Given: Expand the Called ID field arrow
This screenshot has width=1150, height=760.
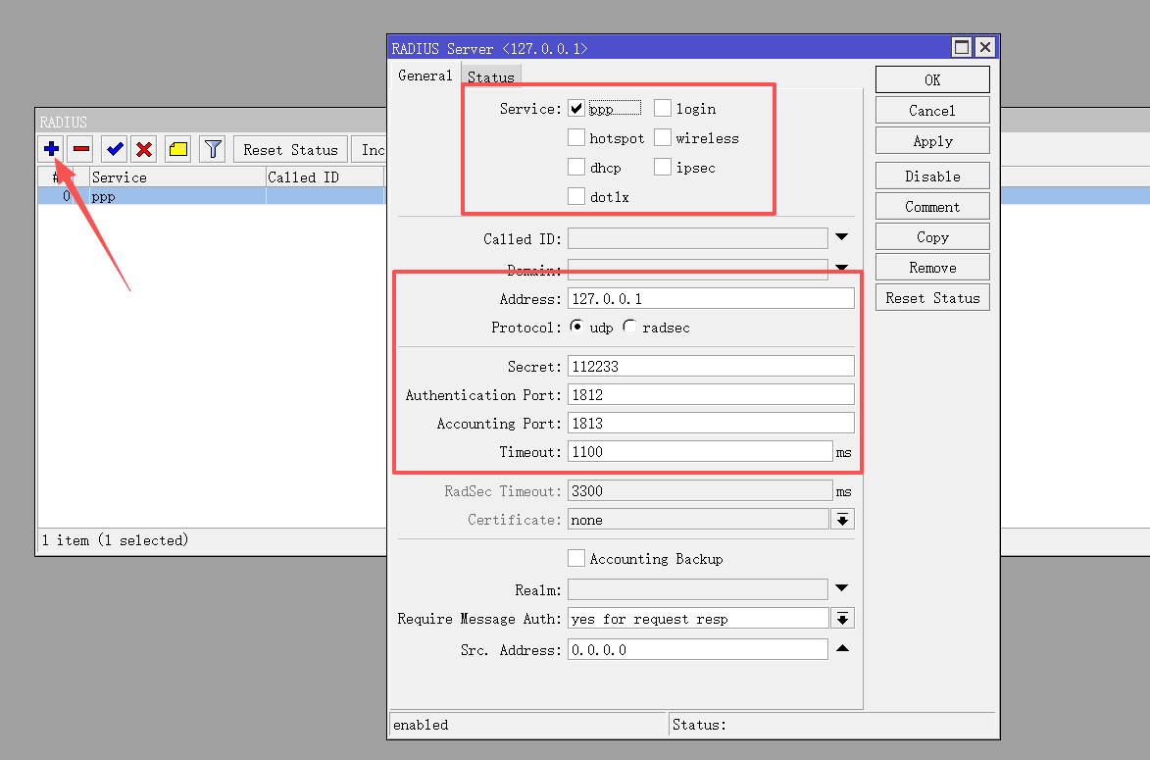Looking at the screenshot, I should point(841,237).
